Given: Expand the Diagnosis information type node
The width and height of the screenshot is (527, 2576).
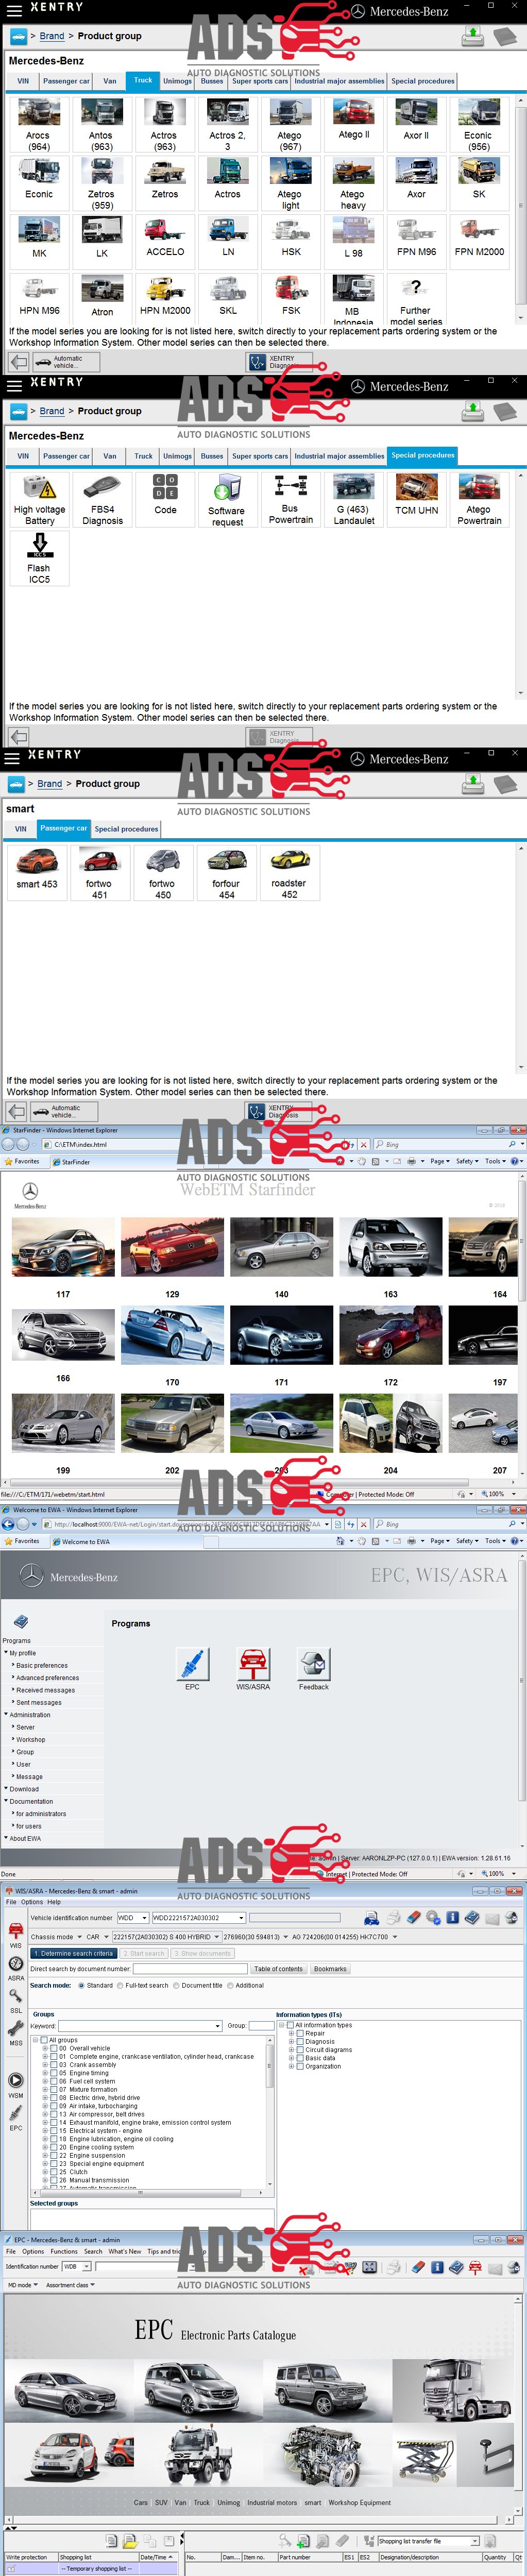Looking at the screenshot, I should (291, 2042).
